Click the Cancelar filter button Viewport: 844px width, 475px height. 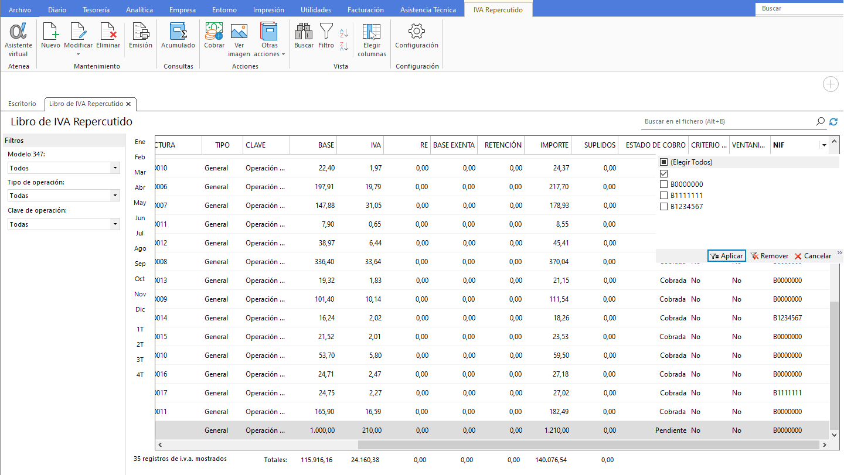pyautogui.click(x=813, y=256)
